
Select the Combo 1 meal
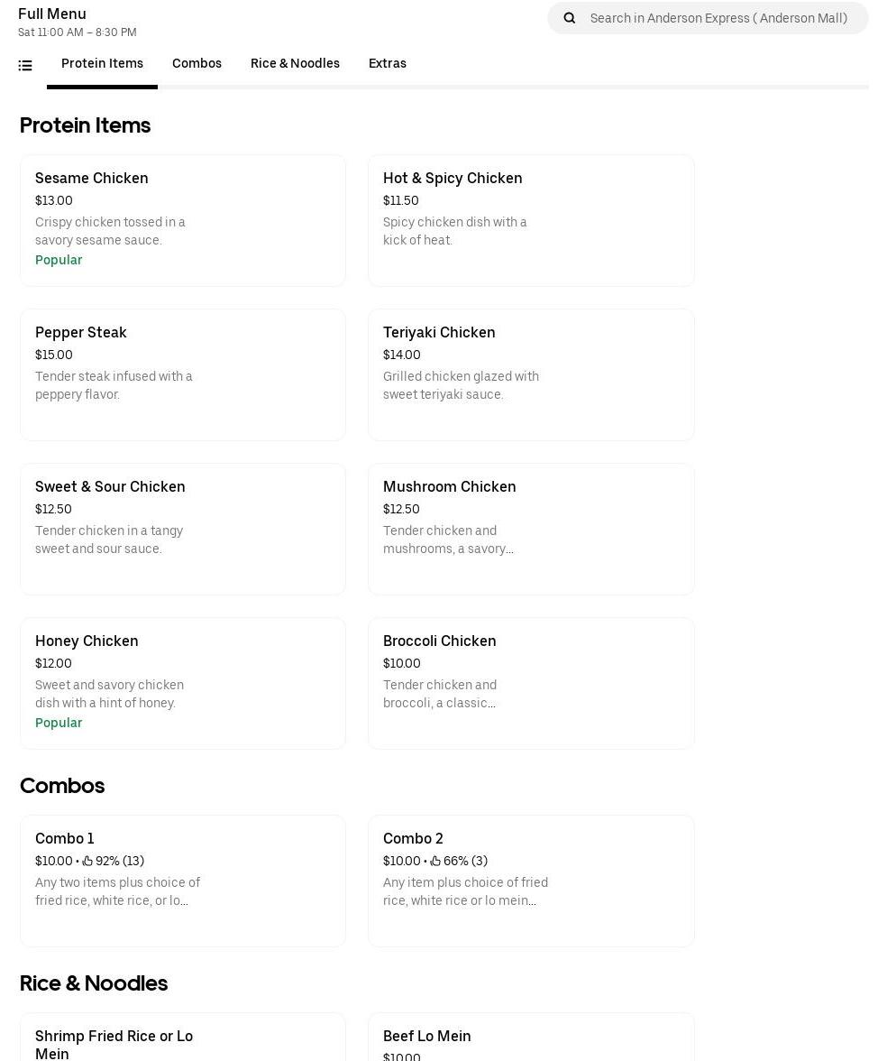(x=183, y=881)
